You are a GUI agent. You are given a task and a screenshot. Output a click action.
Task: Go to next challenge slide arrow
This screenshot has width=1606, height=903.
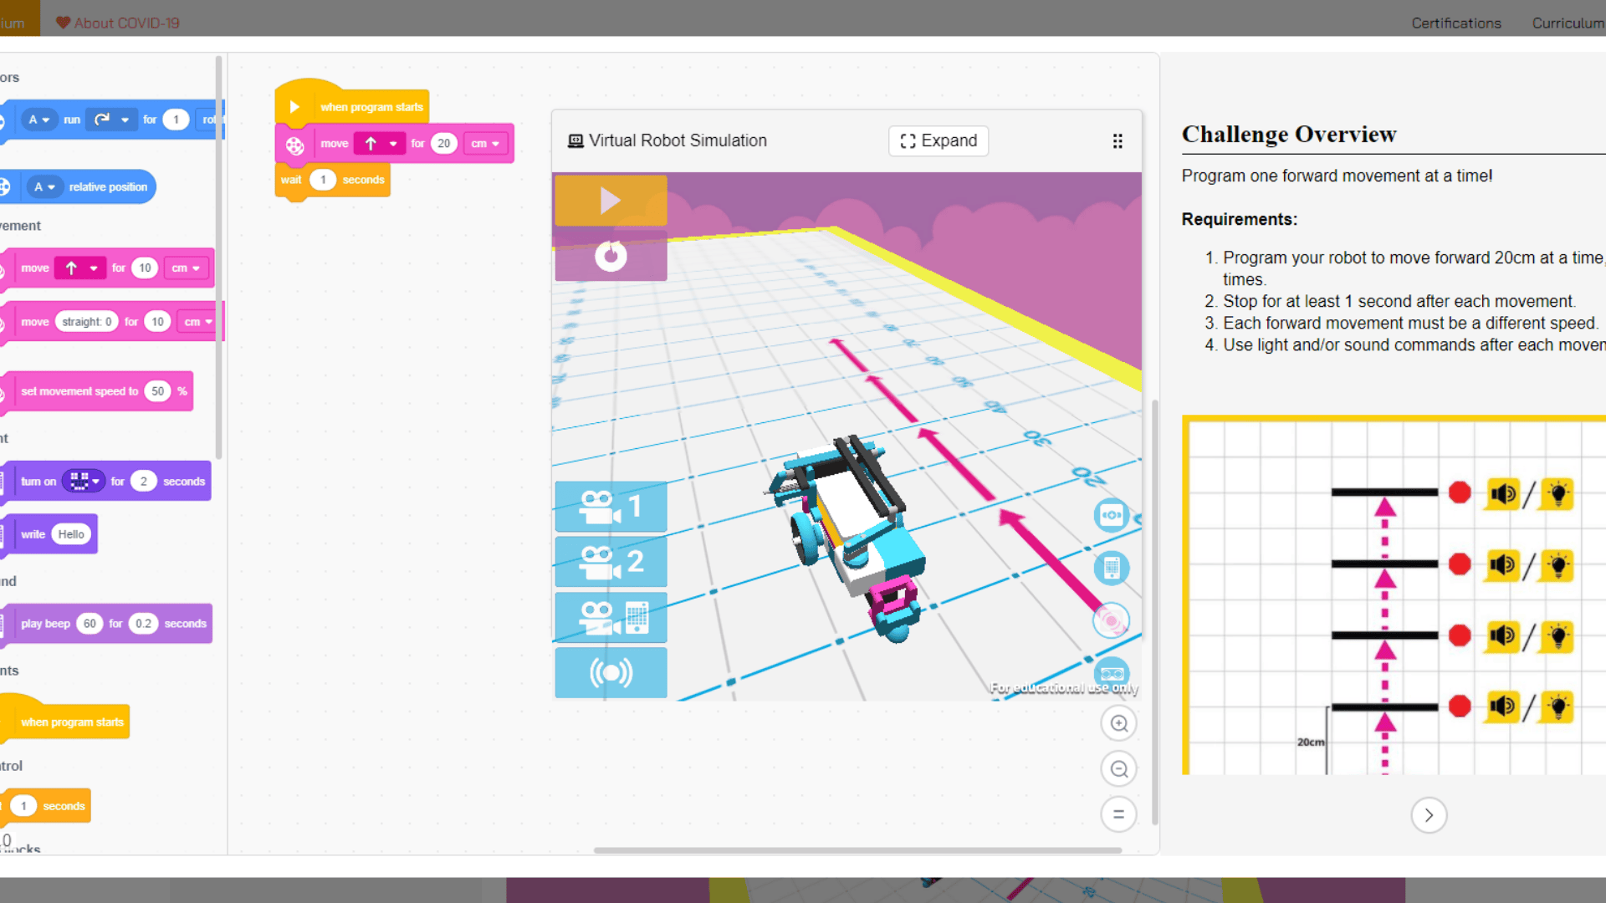tap(1428, 814)
